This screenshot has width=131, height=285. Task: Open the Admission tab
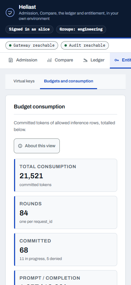(x=23, y=60)
